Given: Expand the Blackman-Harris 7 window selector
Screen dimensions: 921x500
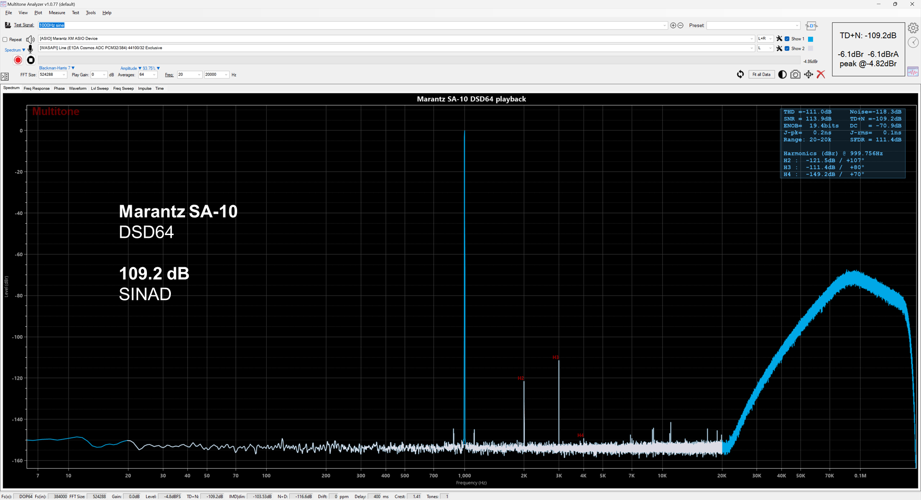Looking at the screenshot, I should click(x=57, y=68).
